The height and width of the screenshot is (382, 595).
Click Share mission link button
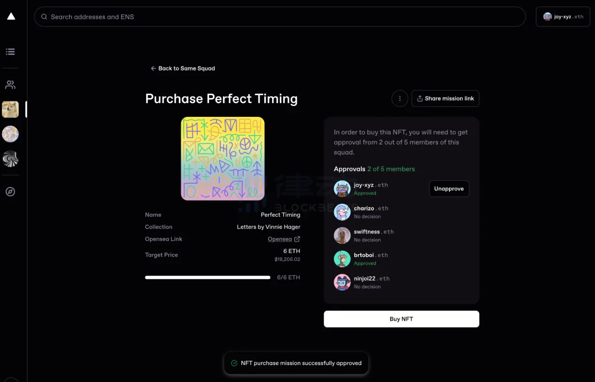tap(445, 98)
